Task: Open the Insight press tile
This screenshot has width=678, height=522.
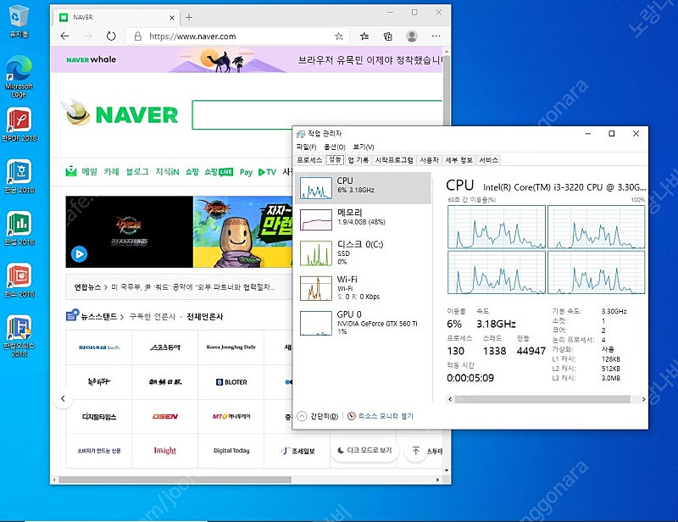Action: (164, 451)
